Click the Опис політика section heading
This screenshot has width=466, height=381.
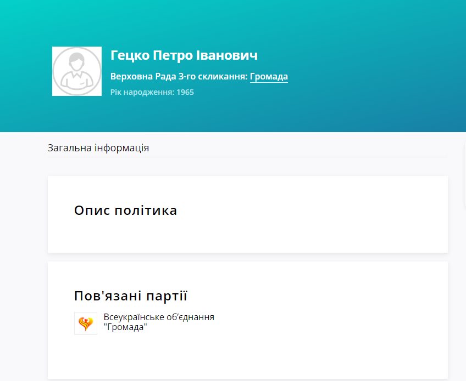click(125, 211)
